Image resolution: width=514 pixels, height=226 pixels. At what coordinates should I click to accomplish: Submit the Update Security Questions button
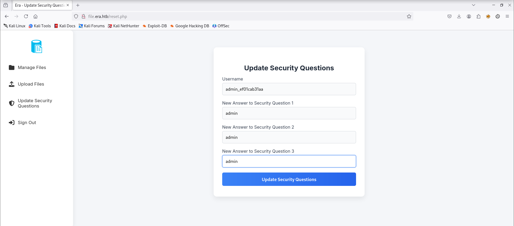pos(289,179)
